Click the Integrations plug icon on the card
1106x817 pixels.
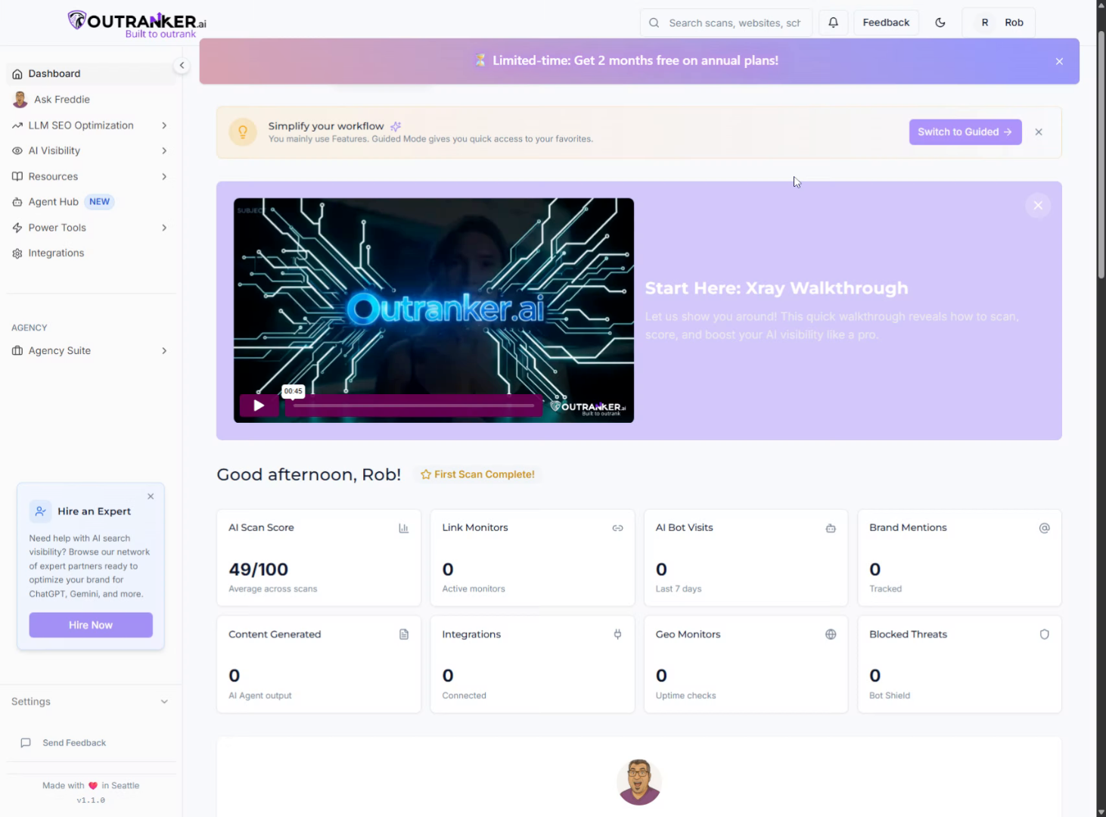click(x=617, y=635)
